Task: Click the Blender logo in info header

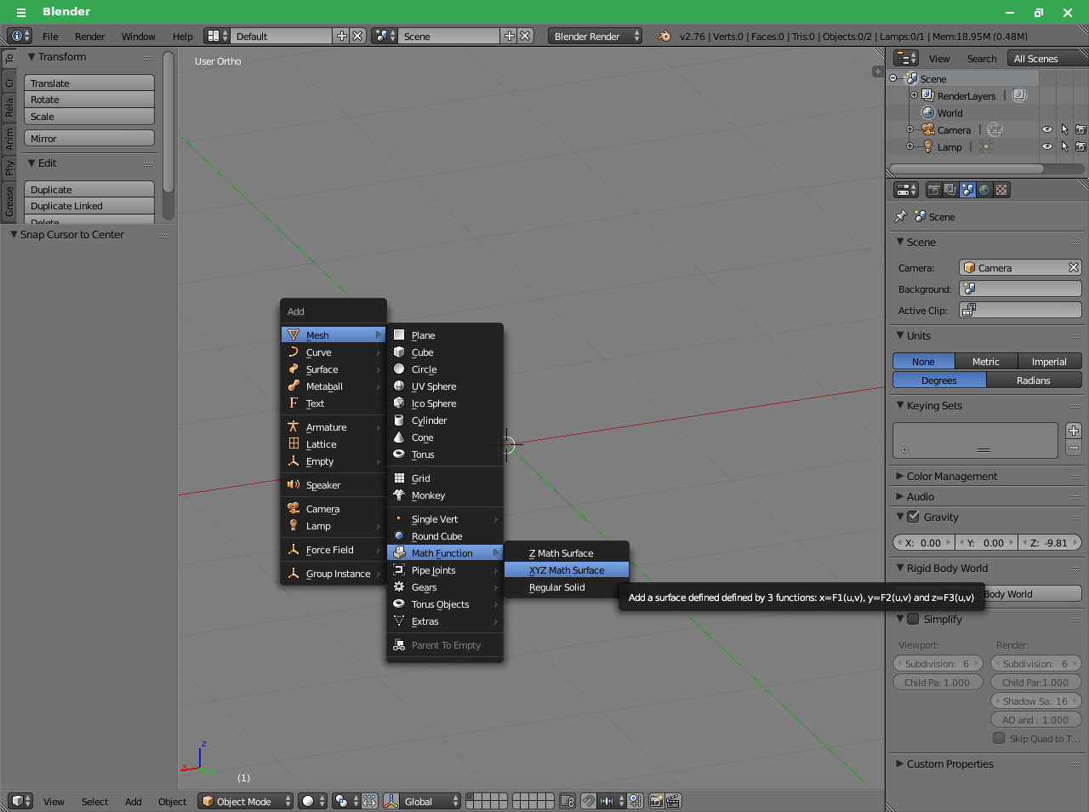Action: [664, 36]
